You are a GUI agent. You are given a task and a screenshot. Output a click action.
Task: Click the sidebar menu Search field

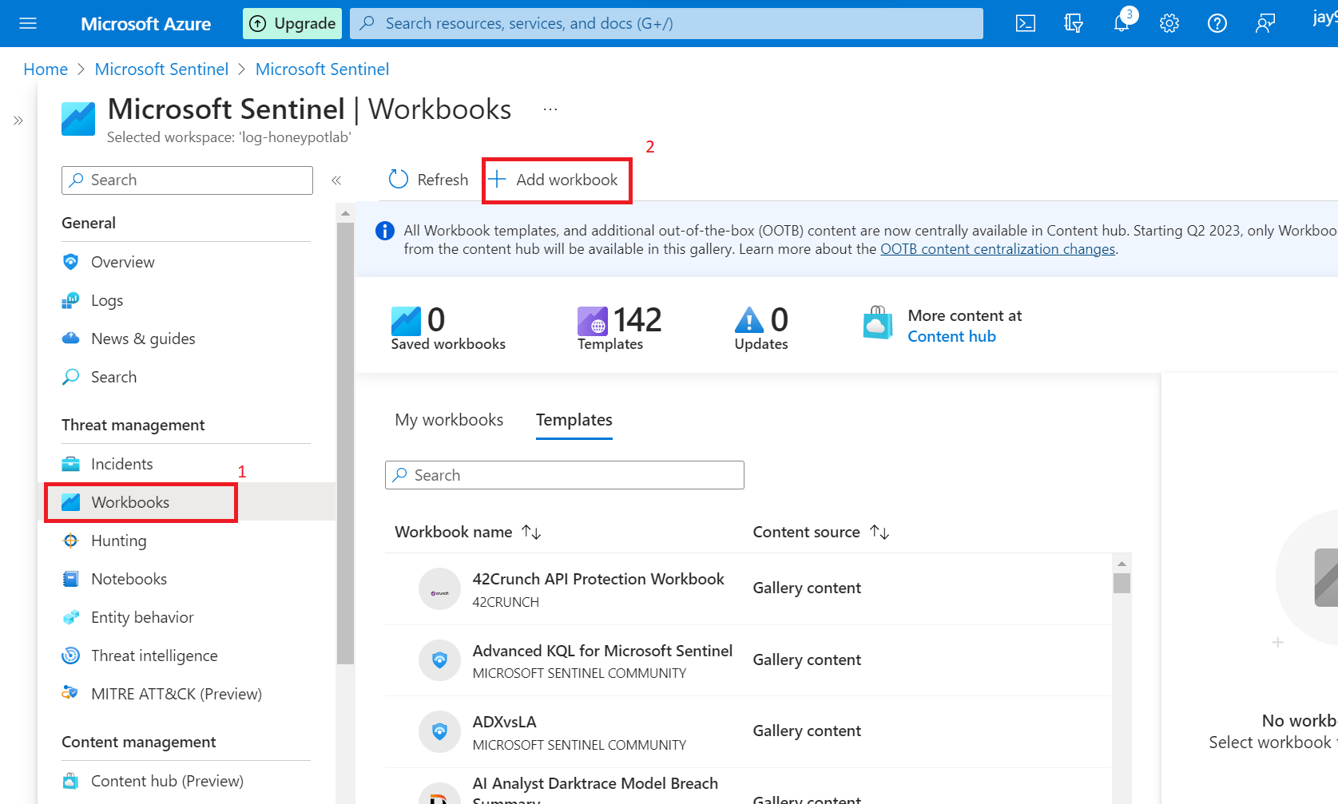[x=187, y=180]
